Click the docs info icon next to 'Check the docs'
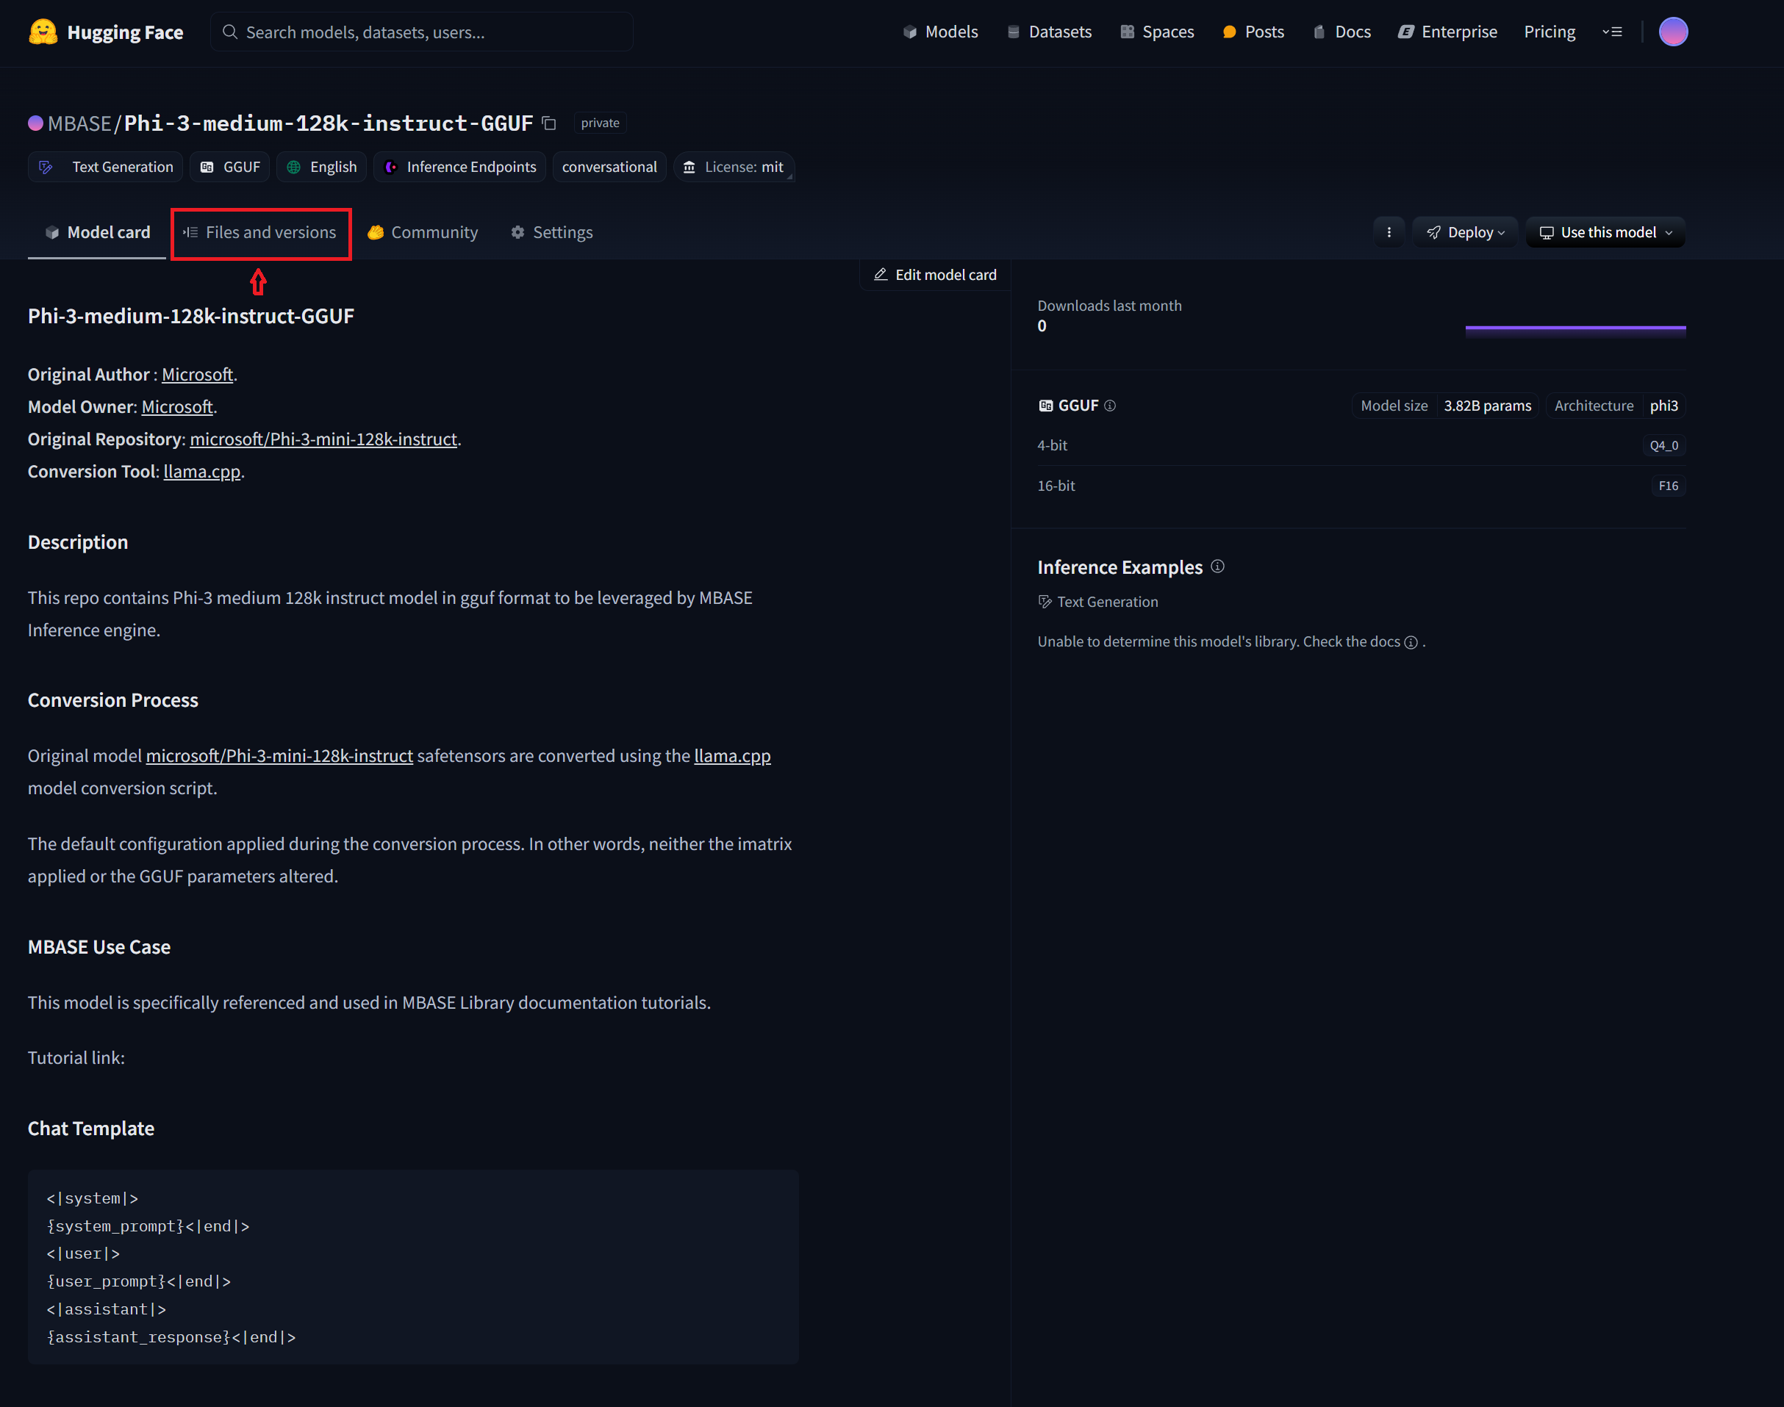The image size is (1784, 1407). [x=1411, y=643]
